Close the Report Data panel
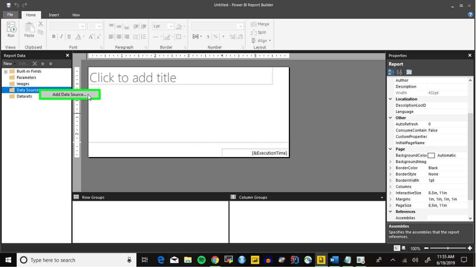The image size is (476, 268). pos(67,55)
